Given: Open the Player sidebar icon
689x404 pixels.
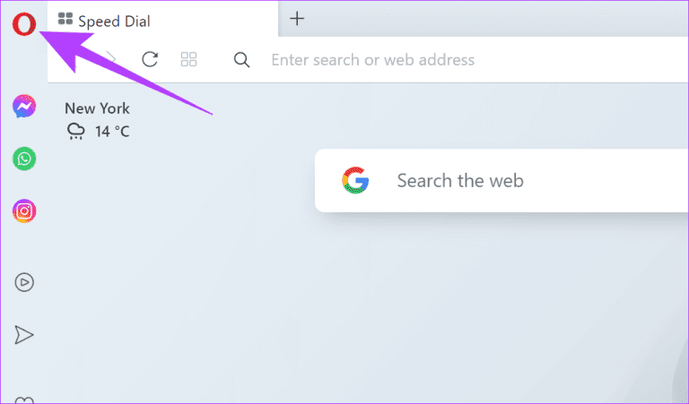Looking at the screenshot, I should point(24,282).
